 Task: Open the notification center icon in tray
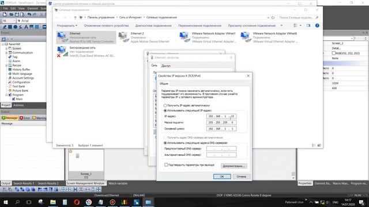[x=362, y=202]
